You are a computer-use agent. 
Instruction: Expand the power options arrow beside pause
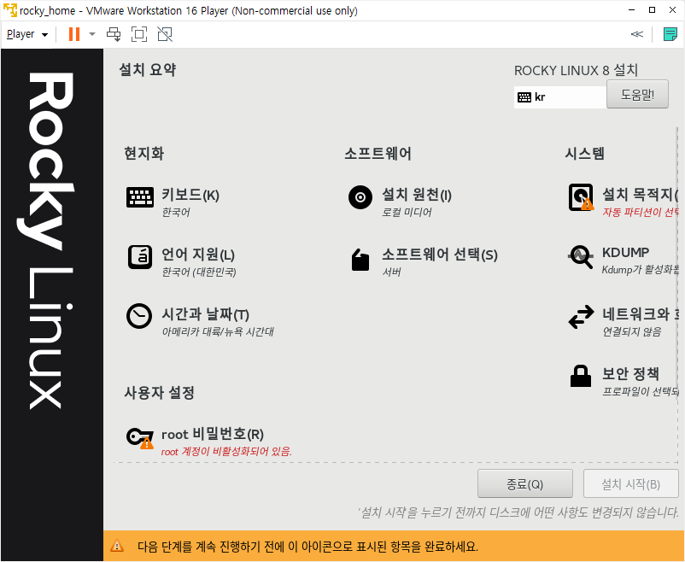click(x=92, y=34)
